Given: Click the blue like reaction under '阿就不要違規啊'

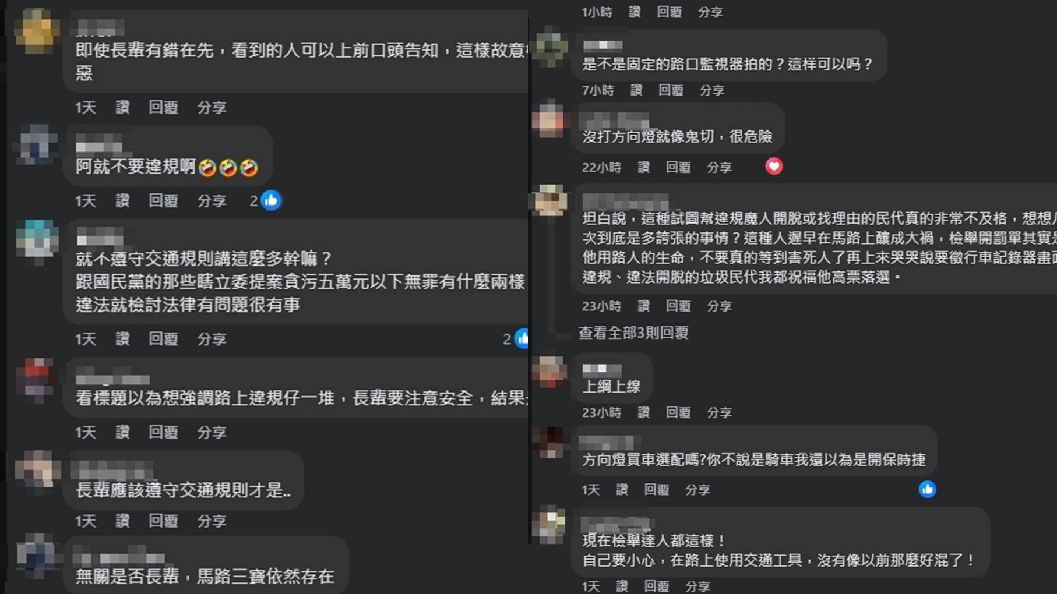Looking at the screenshot, I should tap(271, 200).
